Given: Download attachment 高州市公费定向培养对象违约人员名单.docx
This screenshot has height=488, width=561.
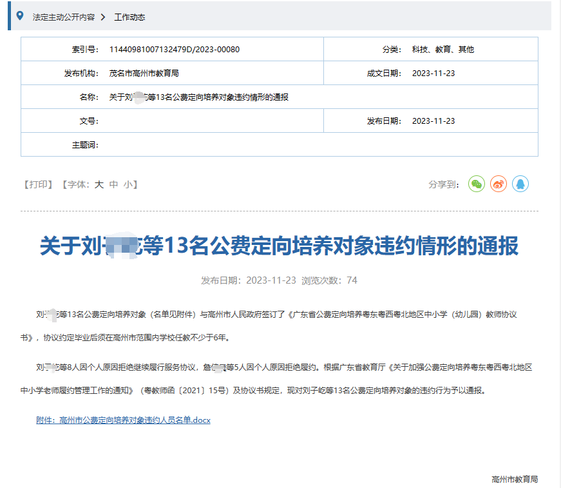Looking at the screenshot, I should 123,420.
